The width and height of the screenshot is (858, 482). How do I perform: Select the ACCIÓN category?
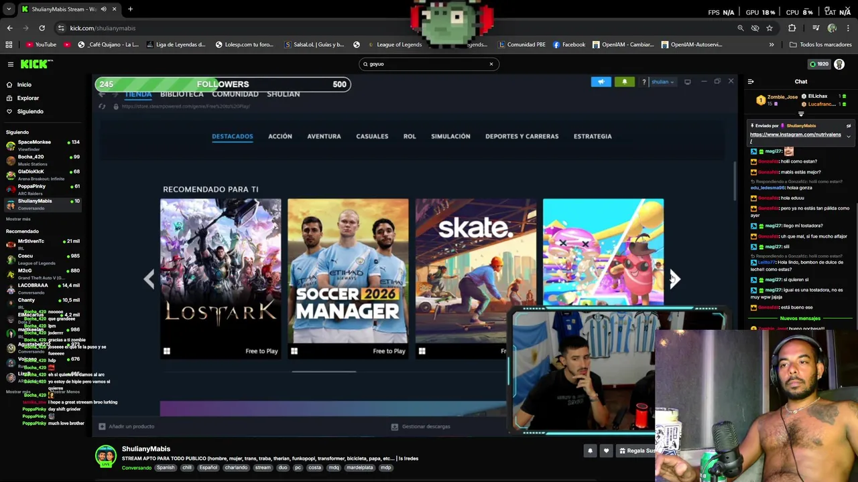[280, 137]
